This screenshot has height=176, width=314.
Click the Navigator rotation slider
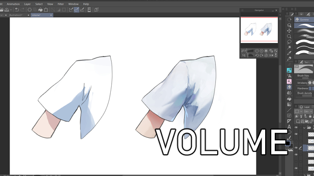pos(250,55)
